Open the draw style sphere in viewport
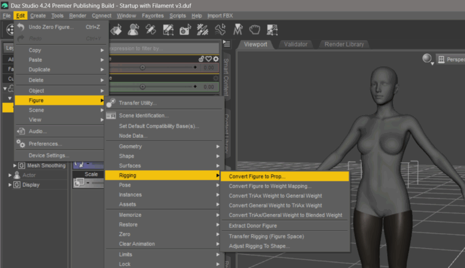Image resolution: width=465 pixels, height=268 pixels. pyautogui.click(x=427, y=59)
